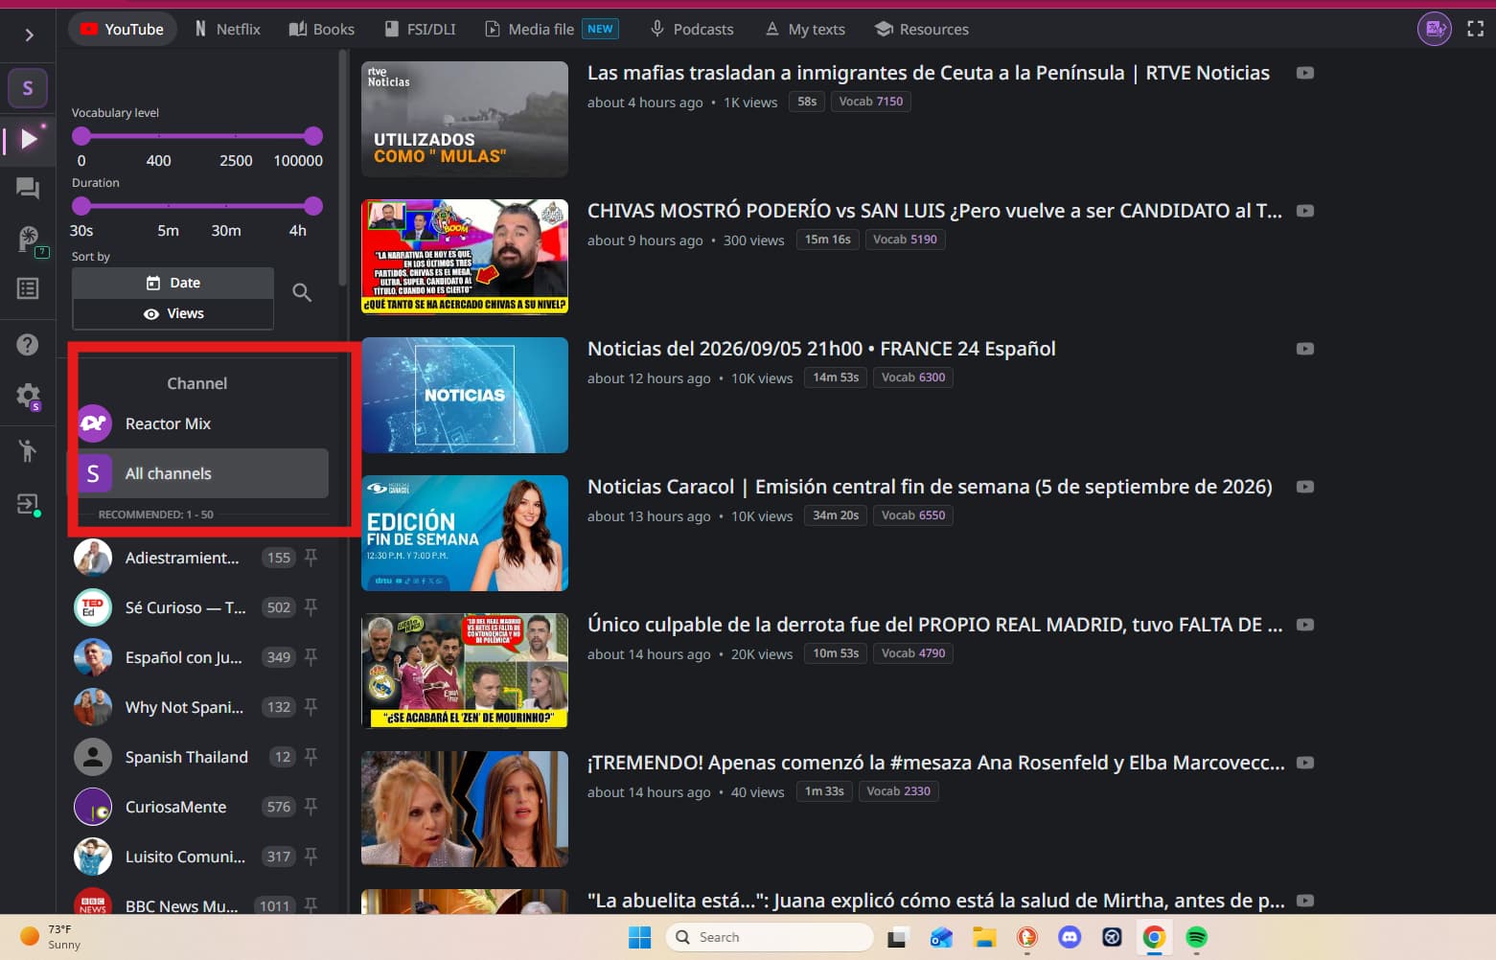Pin the Adiestramient... channel
1496x960 pixels.
[311, 558]
